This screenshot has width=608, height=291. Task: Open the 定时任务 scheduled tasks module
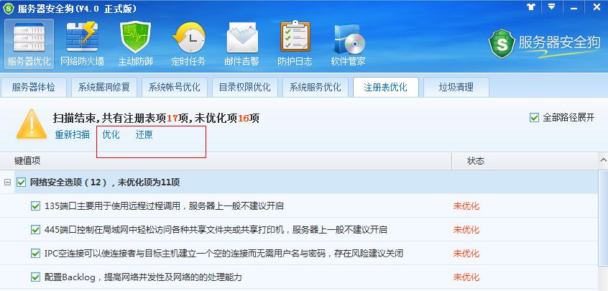coord(188,44)
